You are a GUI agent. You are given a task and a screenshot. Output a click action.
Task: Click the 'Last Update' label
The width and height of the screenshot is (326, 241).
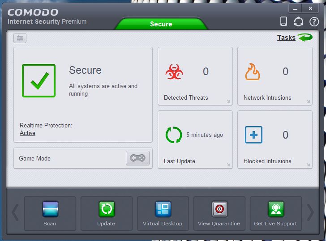[180, 161]
